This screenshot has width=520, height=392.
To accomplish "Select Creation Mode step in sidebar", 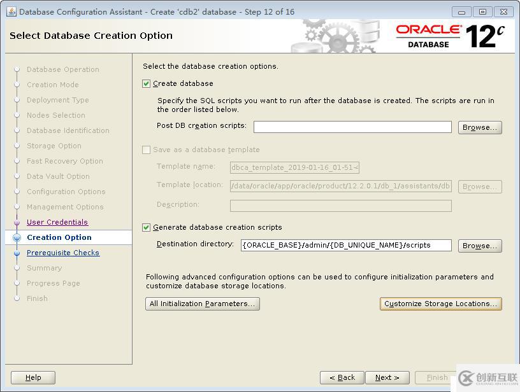I will tap(53, 85).
